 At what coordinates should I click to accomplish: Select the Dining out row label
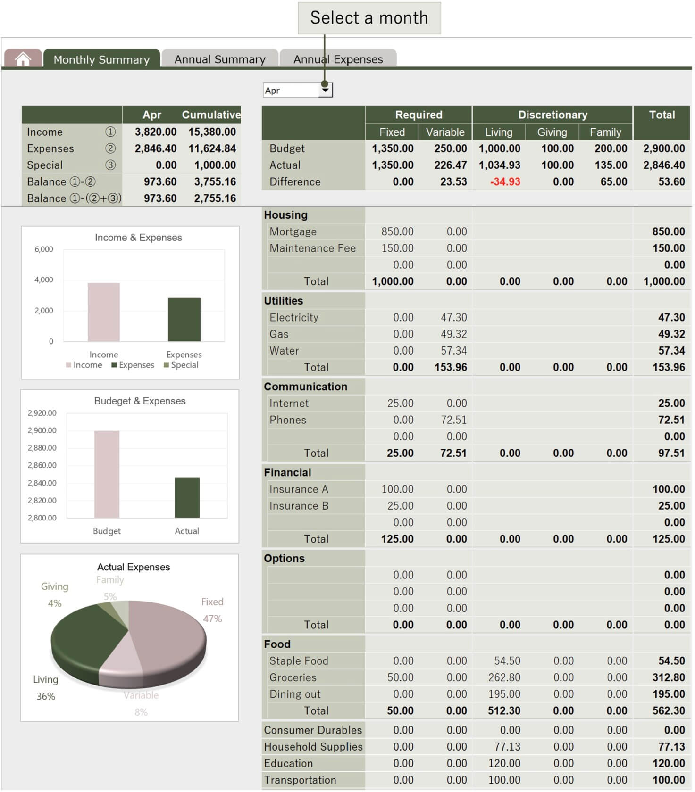click(295, 694)
